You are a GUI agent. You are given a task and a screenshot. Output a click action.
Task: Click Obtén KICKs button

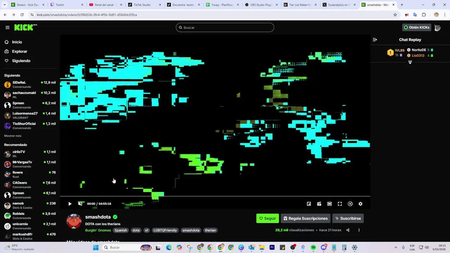(x=417, y=27)
